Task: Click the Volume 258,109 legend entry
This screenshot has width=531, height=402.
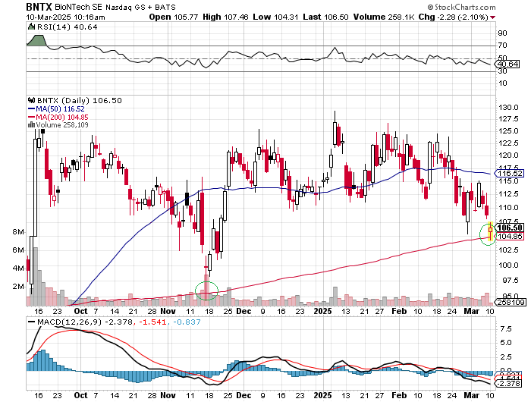Action: (x=62, y=125)
